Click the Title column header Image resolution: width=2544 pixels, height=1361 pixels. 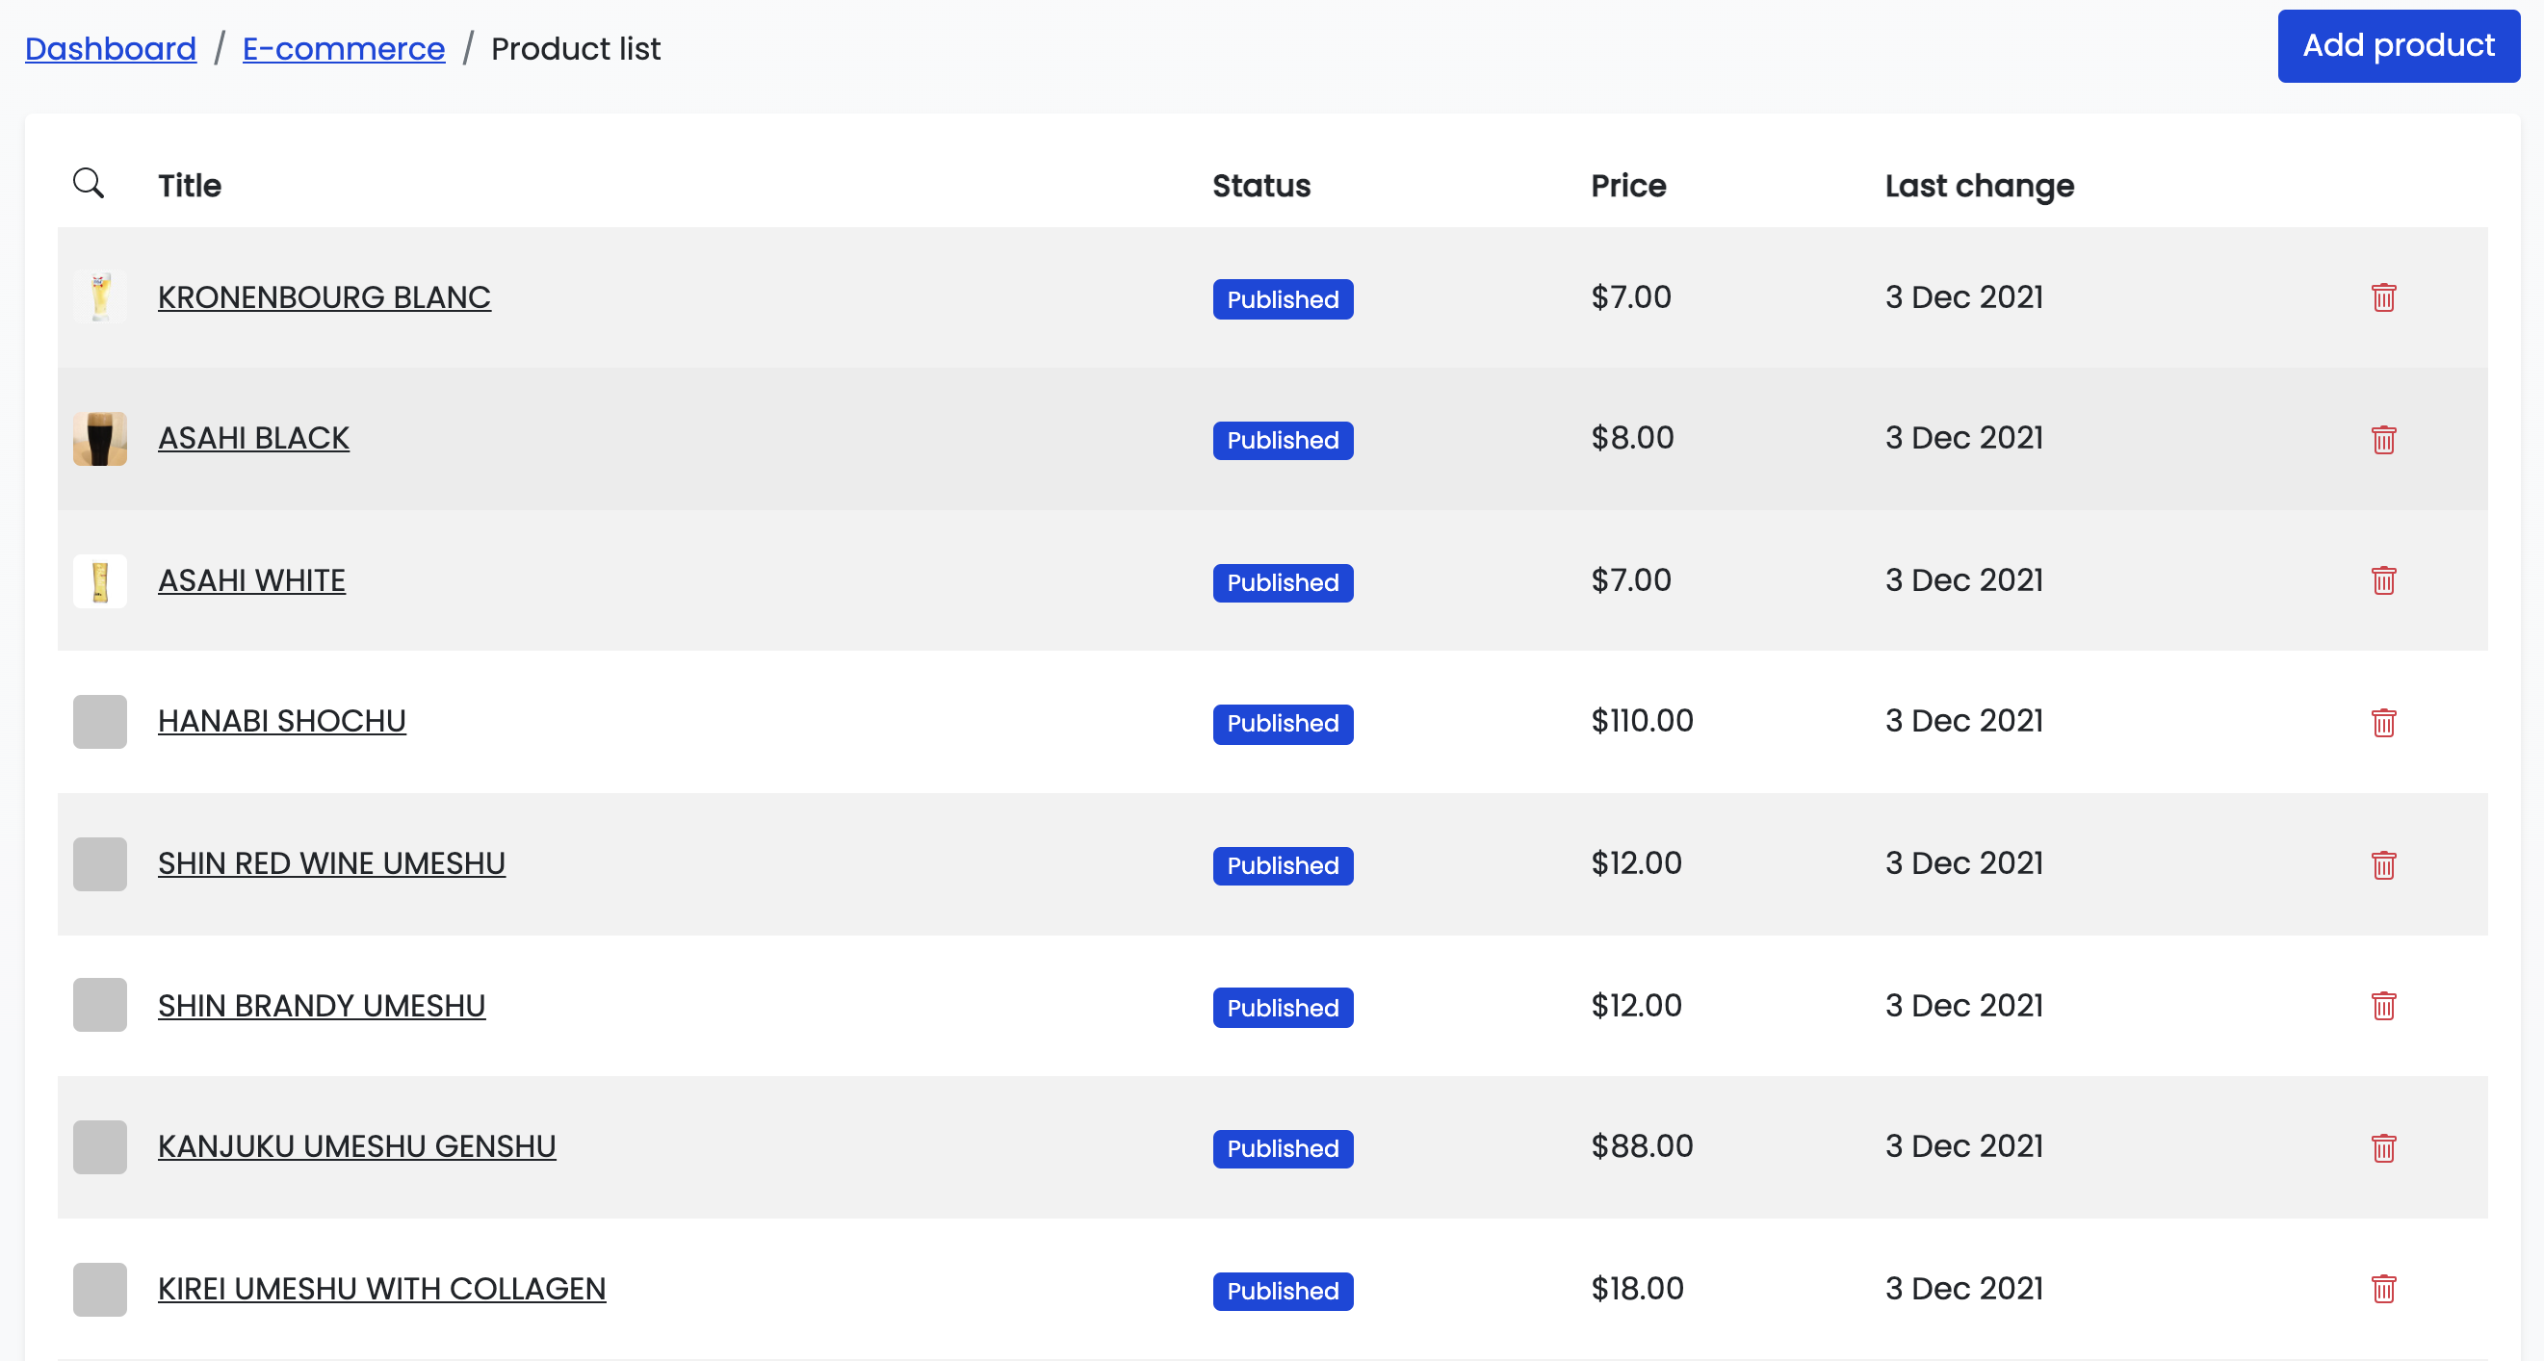pyautogui.click(x=190, y=186)
